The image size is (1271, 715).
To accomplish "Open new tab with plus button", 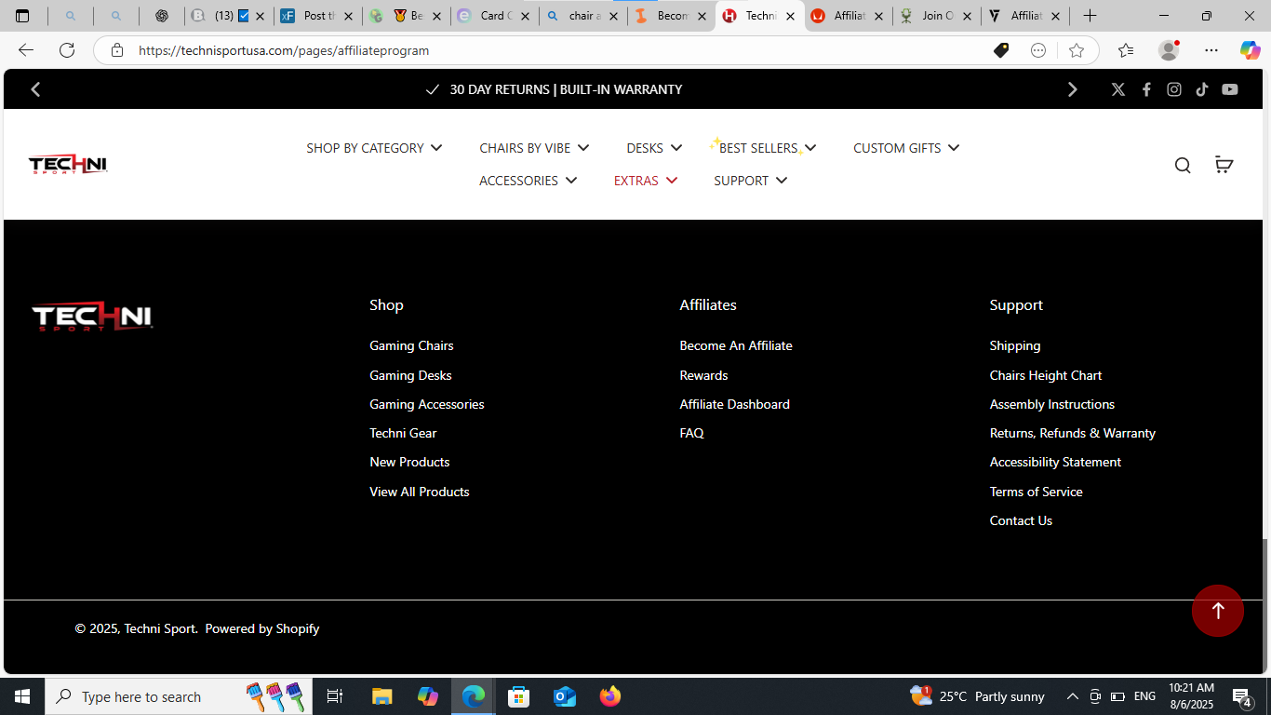I will point(1090,16).
